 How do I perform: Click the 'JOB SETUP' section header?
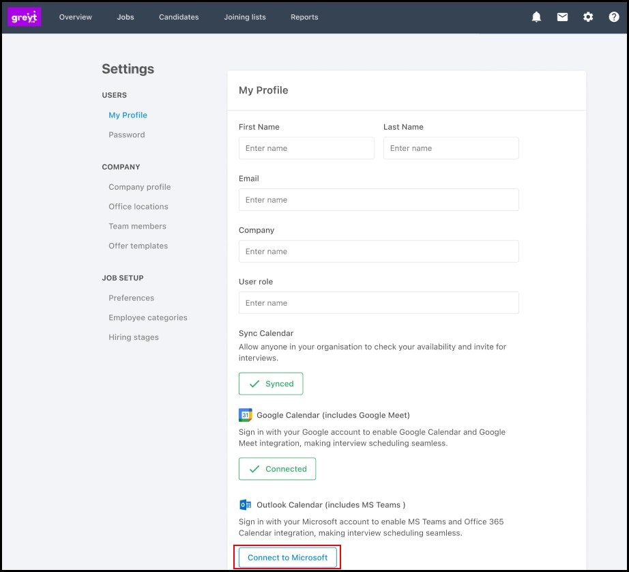(x=123, y=278)
